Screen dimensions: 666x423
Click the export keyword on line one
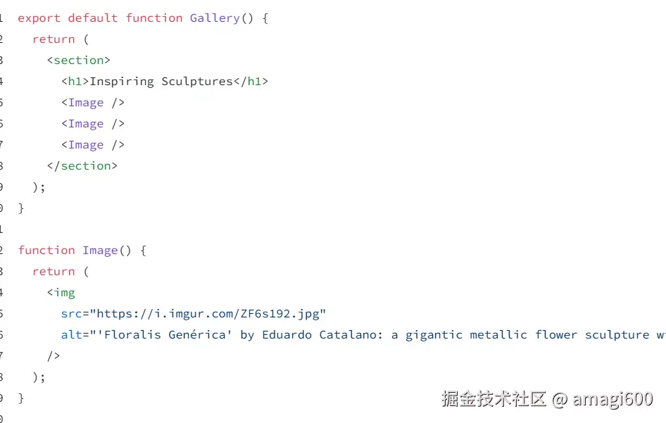(39, 18)
